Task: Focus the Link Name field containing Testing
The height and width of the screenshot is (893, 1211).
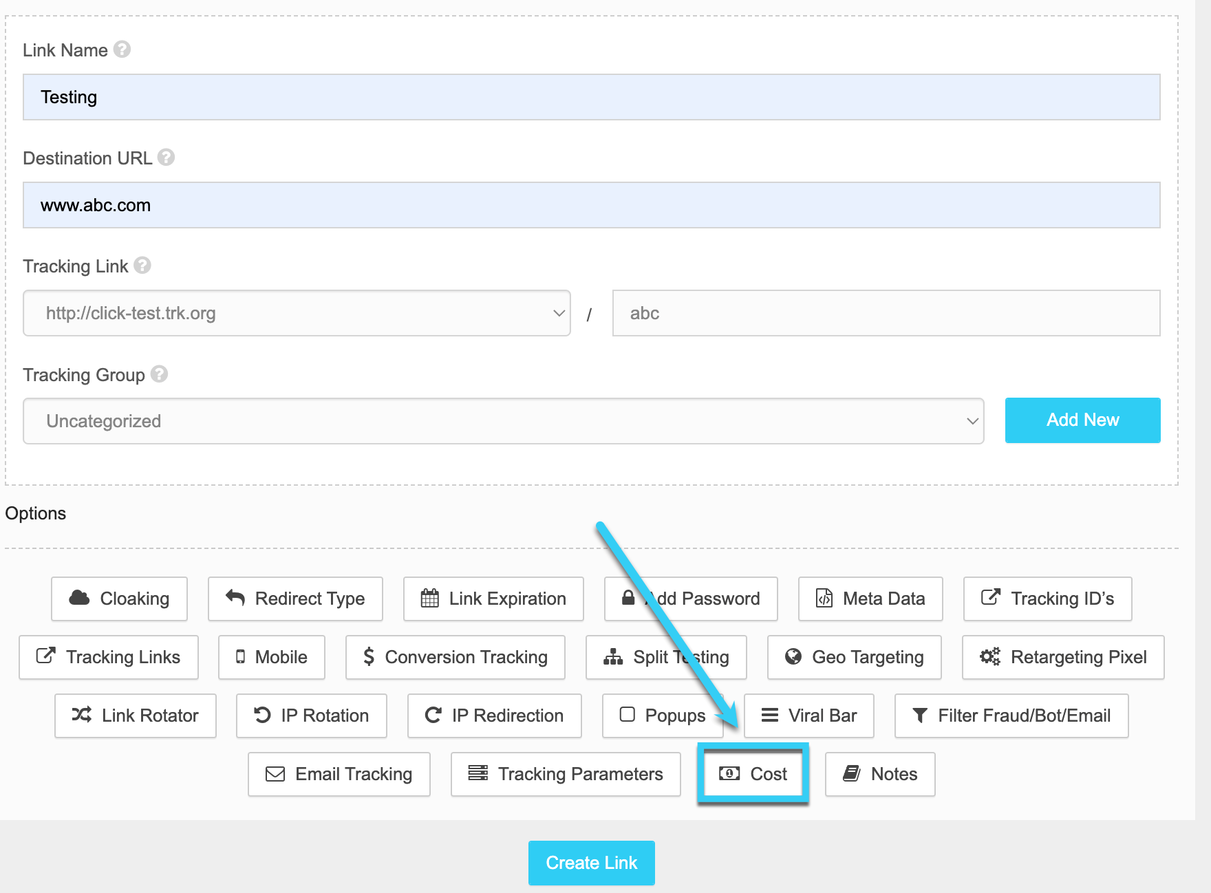Action: pos(592,97)
